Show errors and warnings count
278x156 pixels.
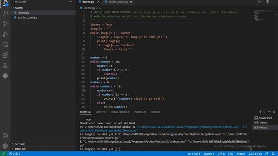coord(15,154)
